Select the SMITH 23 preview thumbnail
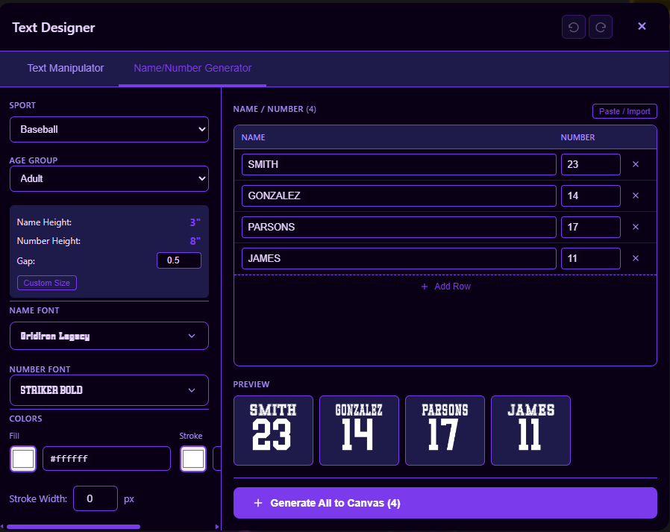The height and width of the screenshot is (532, 670). (273, 431)
